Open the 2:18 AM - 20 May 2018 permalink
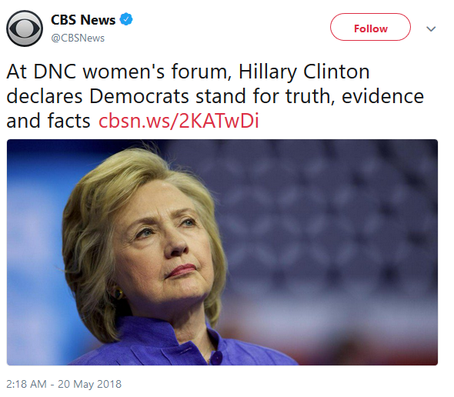The height and width of the screenshot is (397, 454). click(x=64, y=384)
